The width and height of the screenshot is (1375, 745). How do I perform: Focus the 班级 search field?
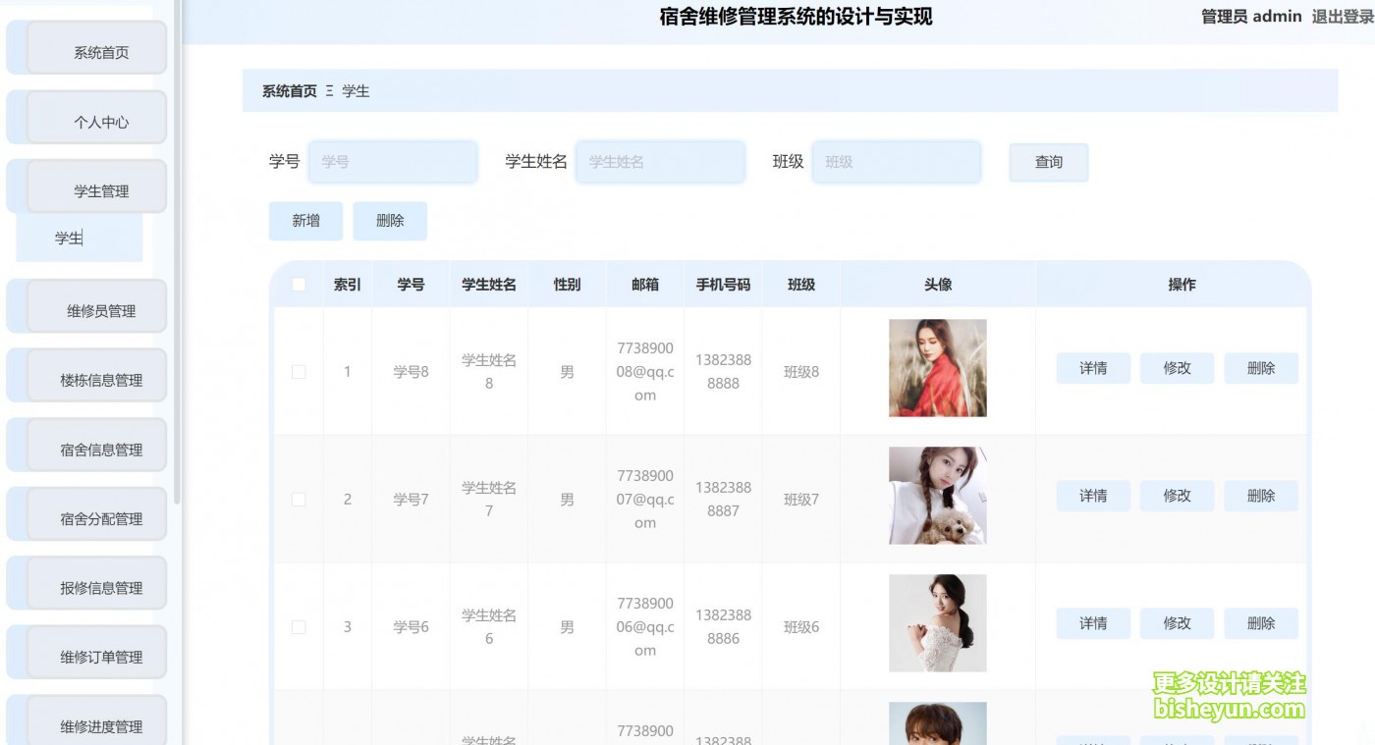point(897,162)
